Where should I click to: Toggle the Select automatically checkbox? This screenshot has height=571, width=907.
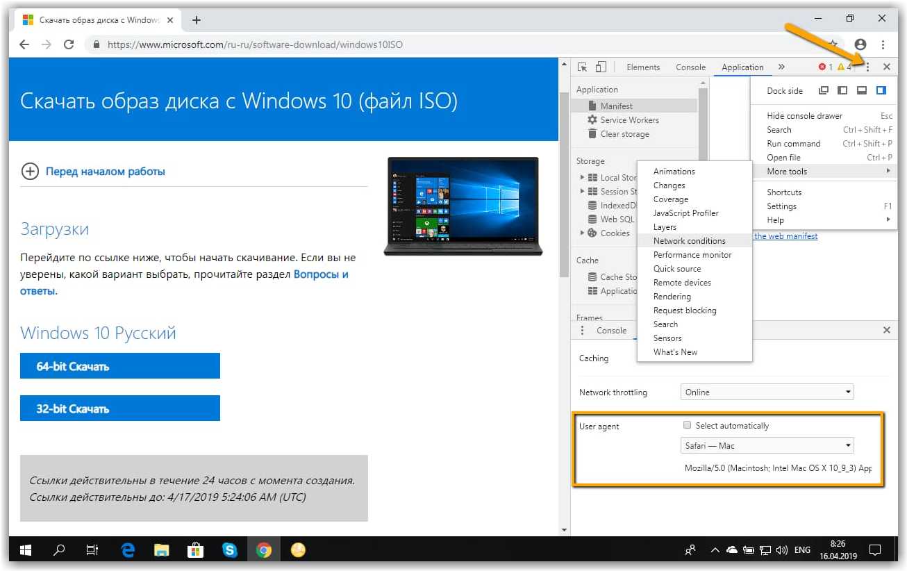[x=687, y=425]
